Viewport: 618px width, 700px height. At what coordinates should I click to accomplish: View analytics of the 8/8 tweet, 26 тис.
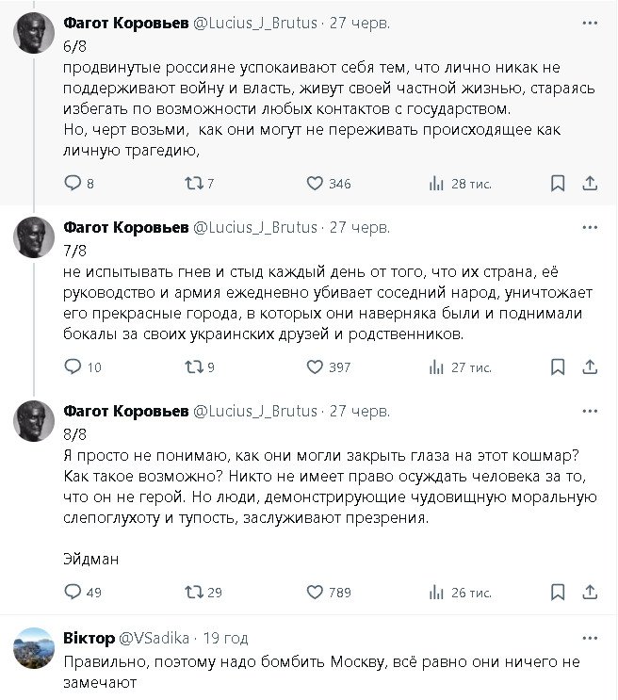pos(436,592)
